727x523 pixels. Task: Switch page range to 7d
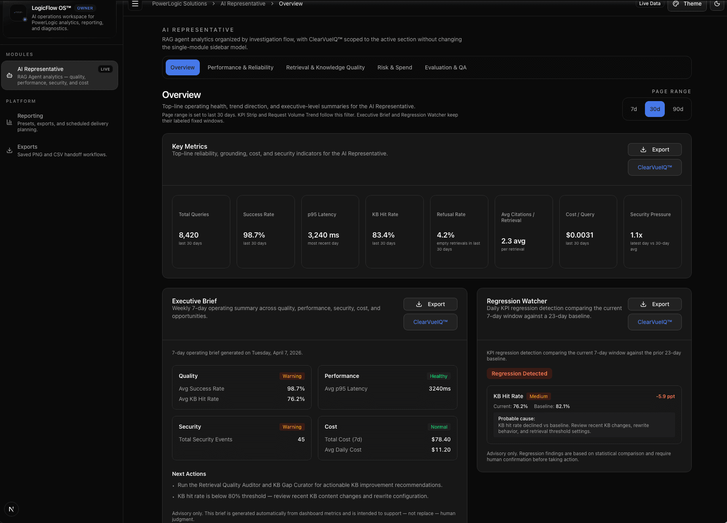pos(633,109)
